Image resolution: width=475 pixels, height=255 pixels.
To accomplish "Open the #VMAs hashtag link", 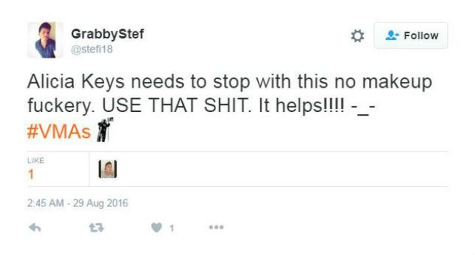I will (59, 132).
